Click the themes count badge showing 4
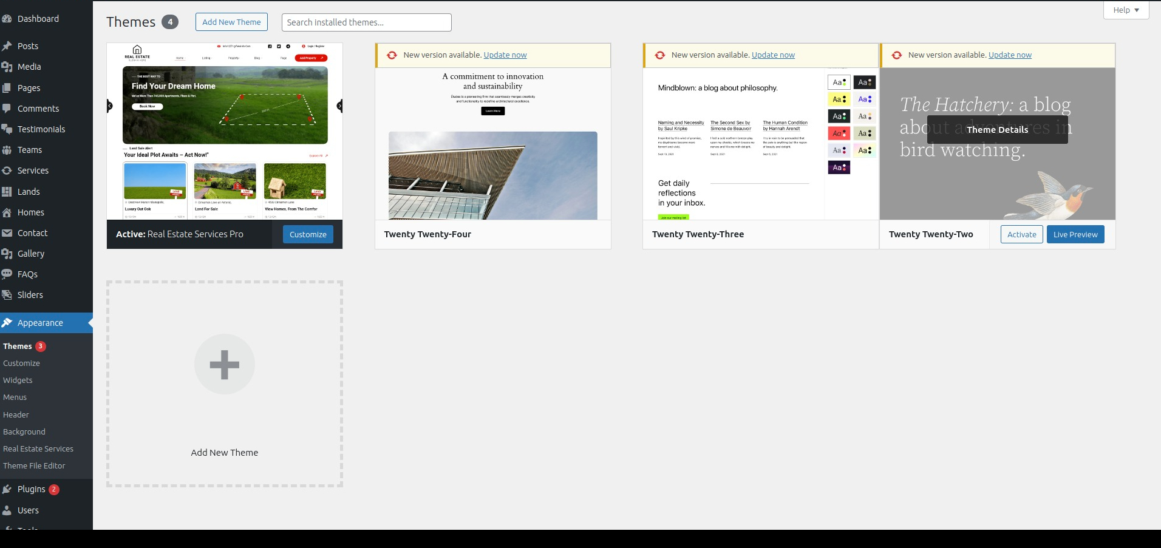Image resolution: width=1161 pixels, height=548 pixels. (170, 22)
